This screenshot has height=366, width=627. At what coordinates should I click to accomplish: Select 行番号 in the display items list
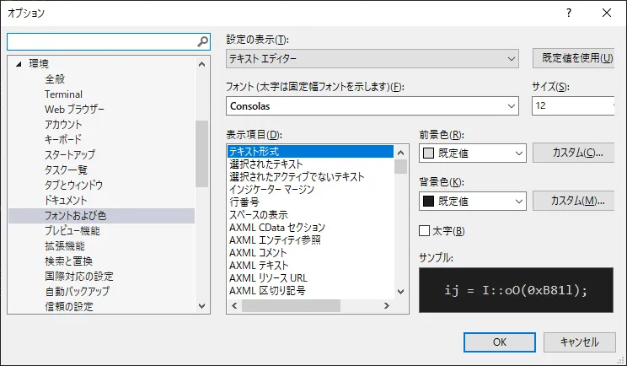[x=244, y=202]
